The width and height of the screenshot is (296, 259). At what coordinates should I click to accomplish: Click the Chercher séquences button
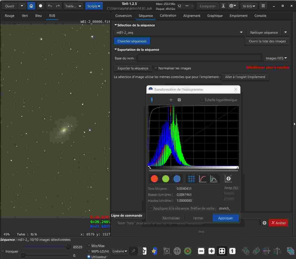click(132, 41)
